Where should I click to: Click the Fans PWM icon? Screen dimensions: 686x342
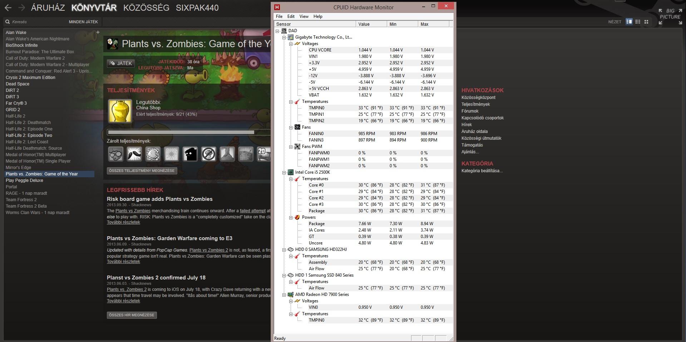(x=297, y=147)
